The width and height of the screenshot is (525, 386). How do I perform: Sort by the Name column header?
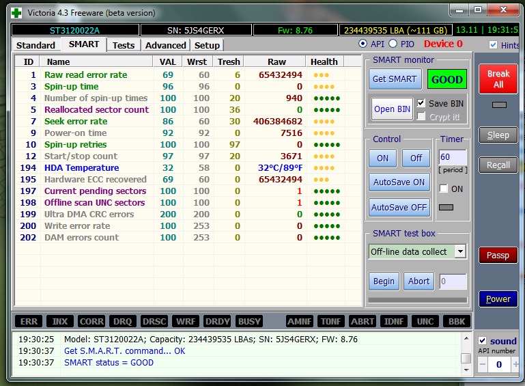pyautogui.click(x=96, y=62)
